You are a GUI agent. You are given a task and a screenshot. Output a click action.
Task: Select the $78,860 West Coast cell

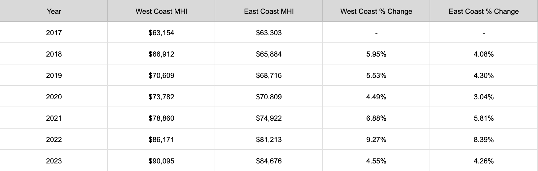[161, 118]
